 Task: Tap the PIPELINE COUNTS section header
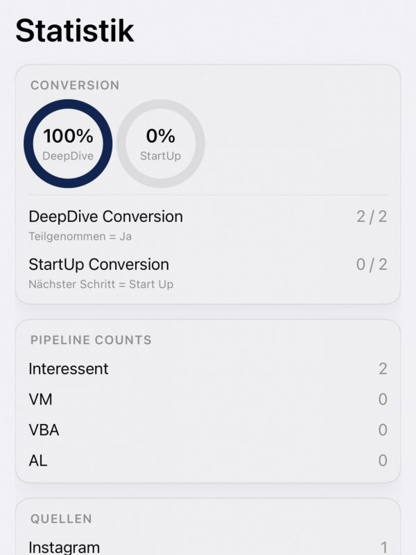coord(91,340)
